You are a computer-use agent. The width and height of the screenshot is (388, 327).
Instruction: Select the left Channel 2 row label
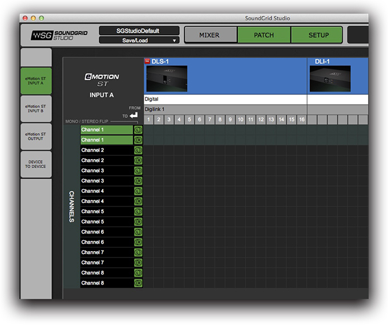107,150
